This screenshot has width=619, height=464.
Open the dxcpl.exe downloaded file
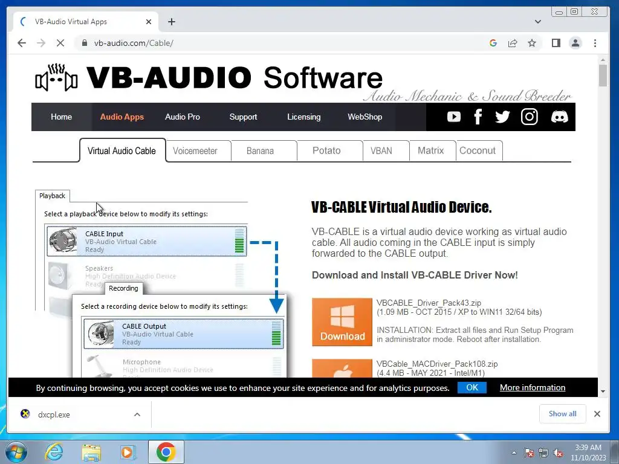(x=54, y=414)
